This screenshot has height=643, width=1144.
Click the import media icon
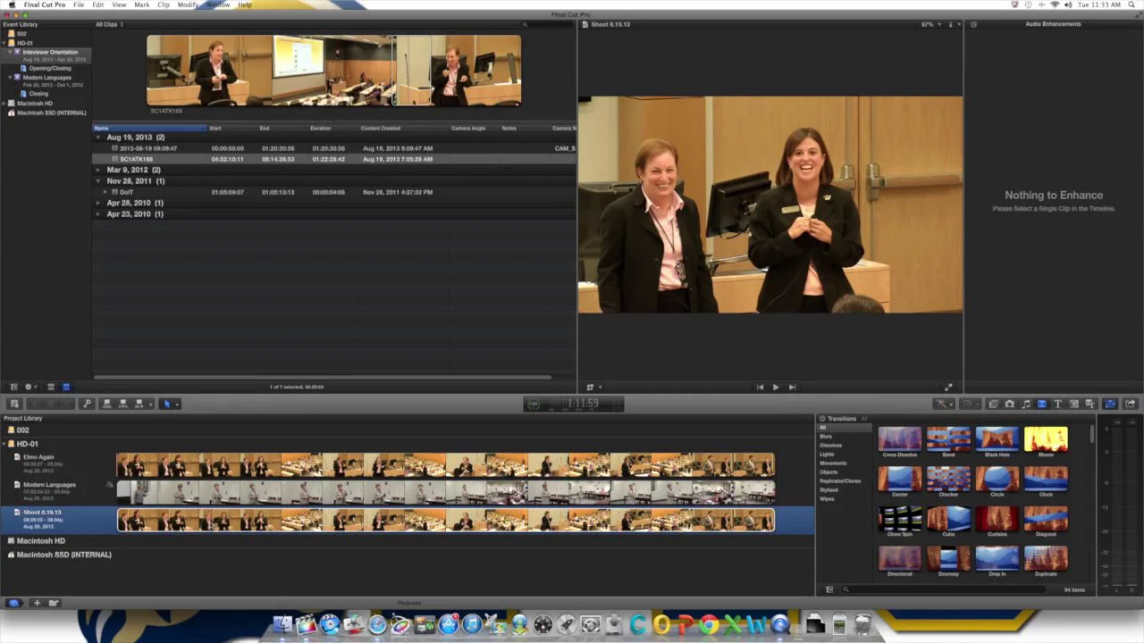[14, 404]
